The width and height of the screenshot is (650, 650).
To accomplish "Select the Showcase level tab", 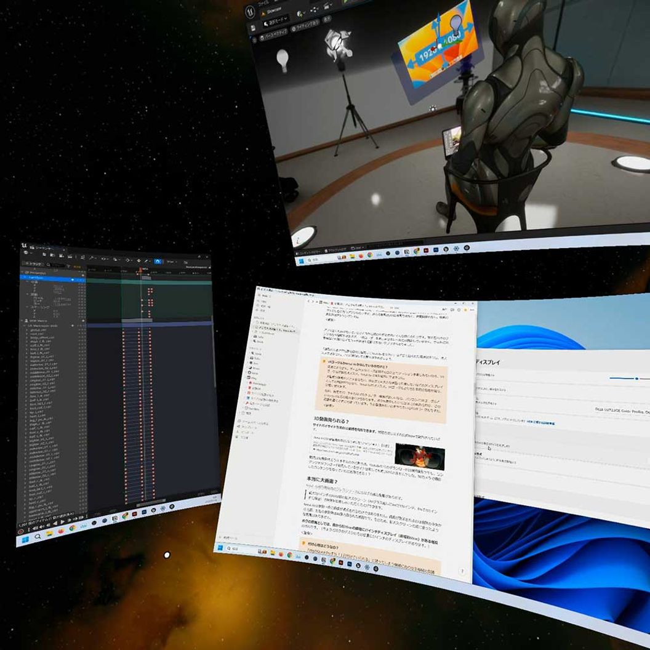I will pyautogui.click(x=272, y=11).
